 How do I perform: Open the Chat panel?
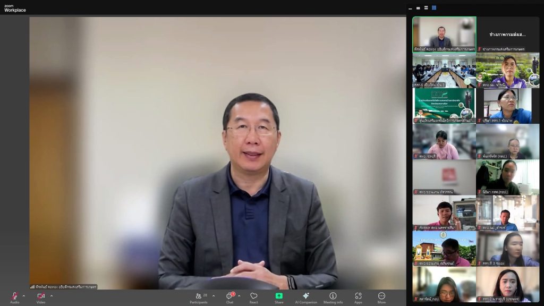229,296
